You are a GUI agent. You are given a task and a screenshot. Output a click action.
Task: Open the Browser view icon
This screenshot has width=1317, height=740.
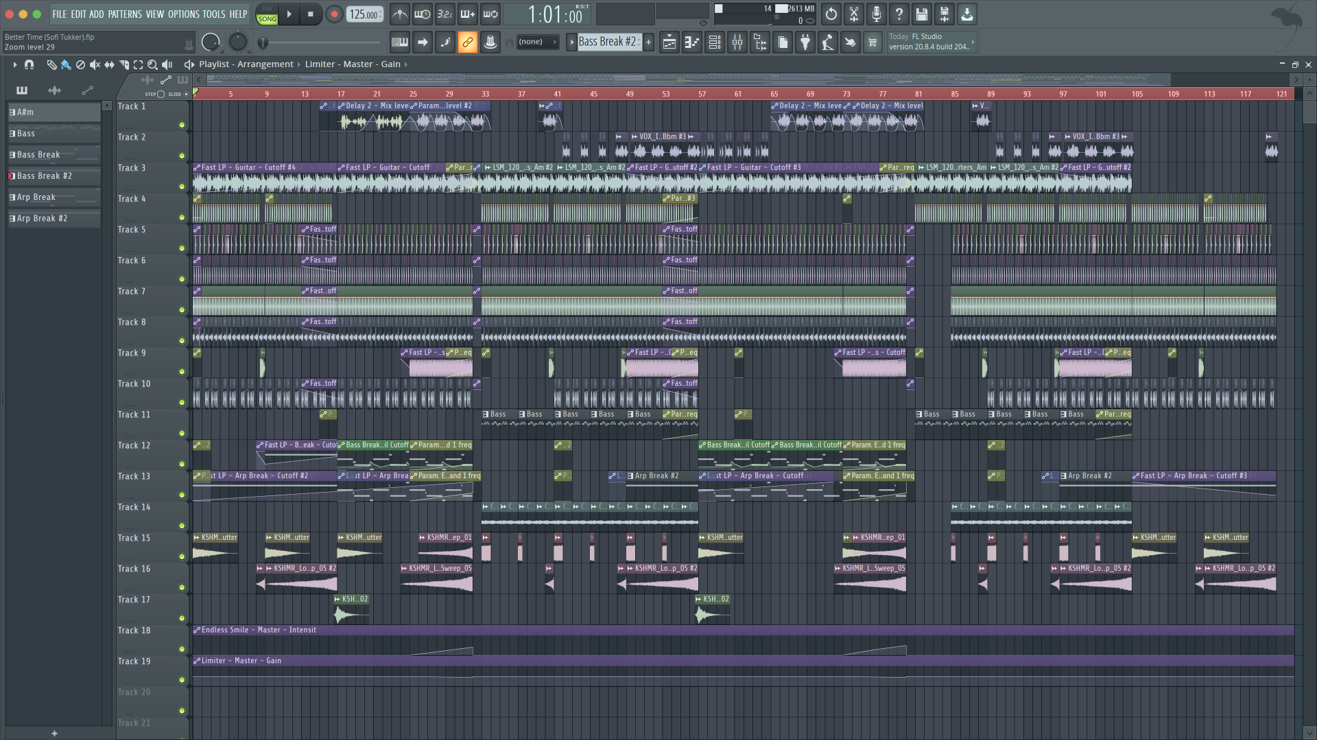coord(760,42)
